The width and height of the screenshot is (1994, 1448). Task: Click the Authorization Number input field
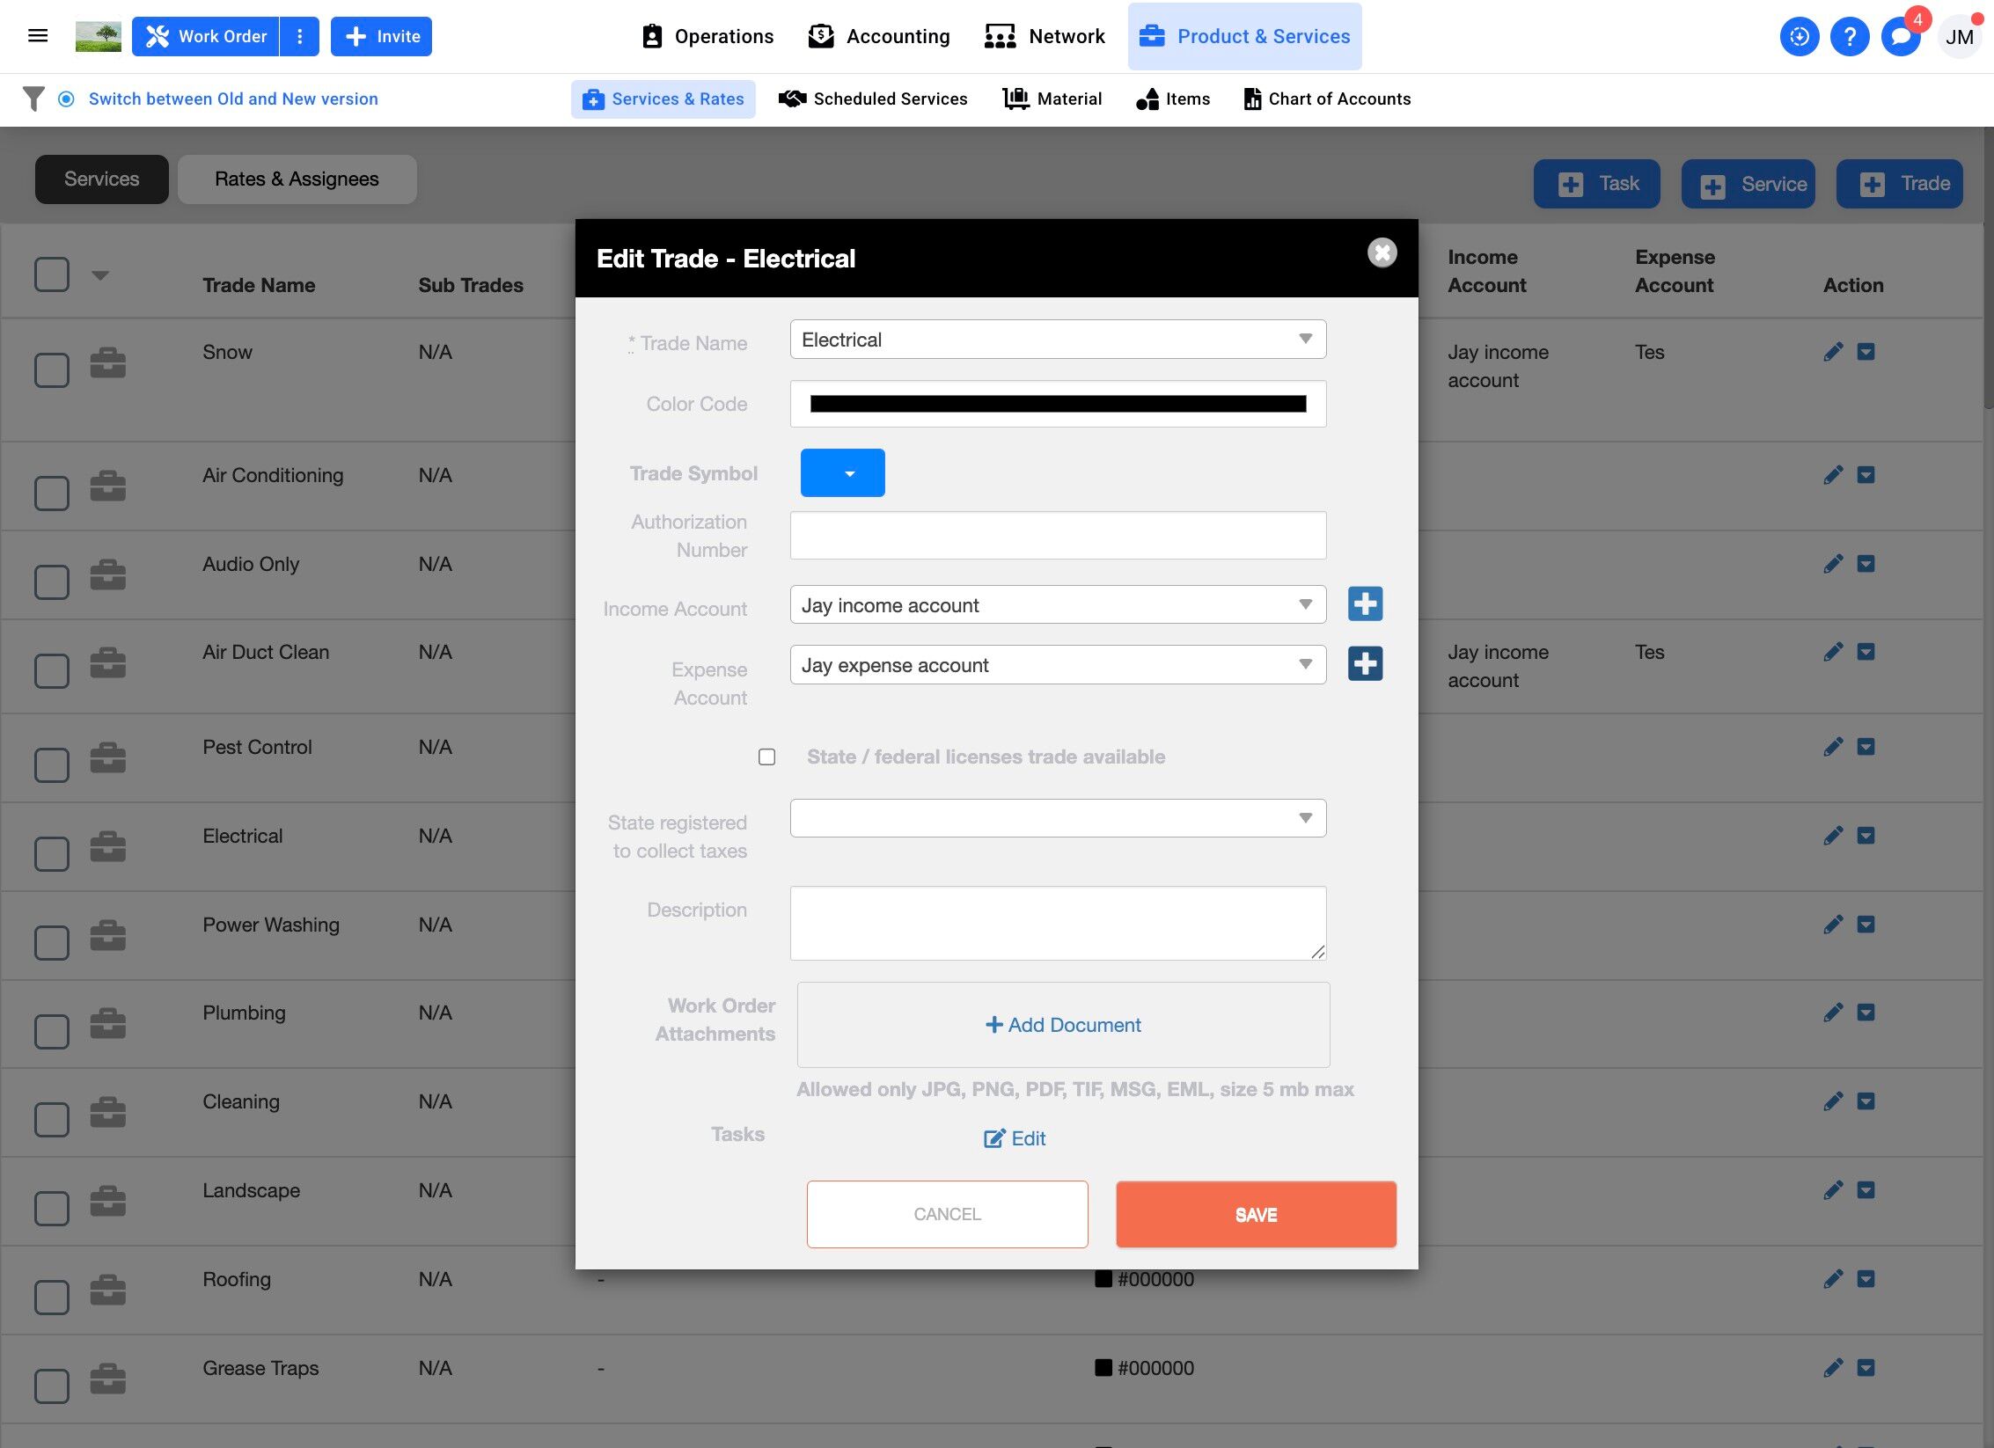[x=1058, y=536]
